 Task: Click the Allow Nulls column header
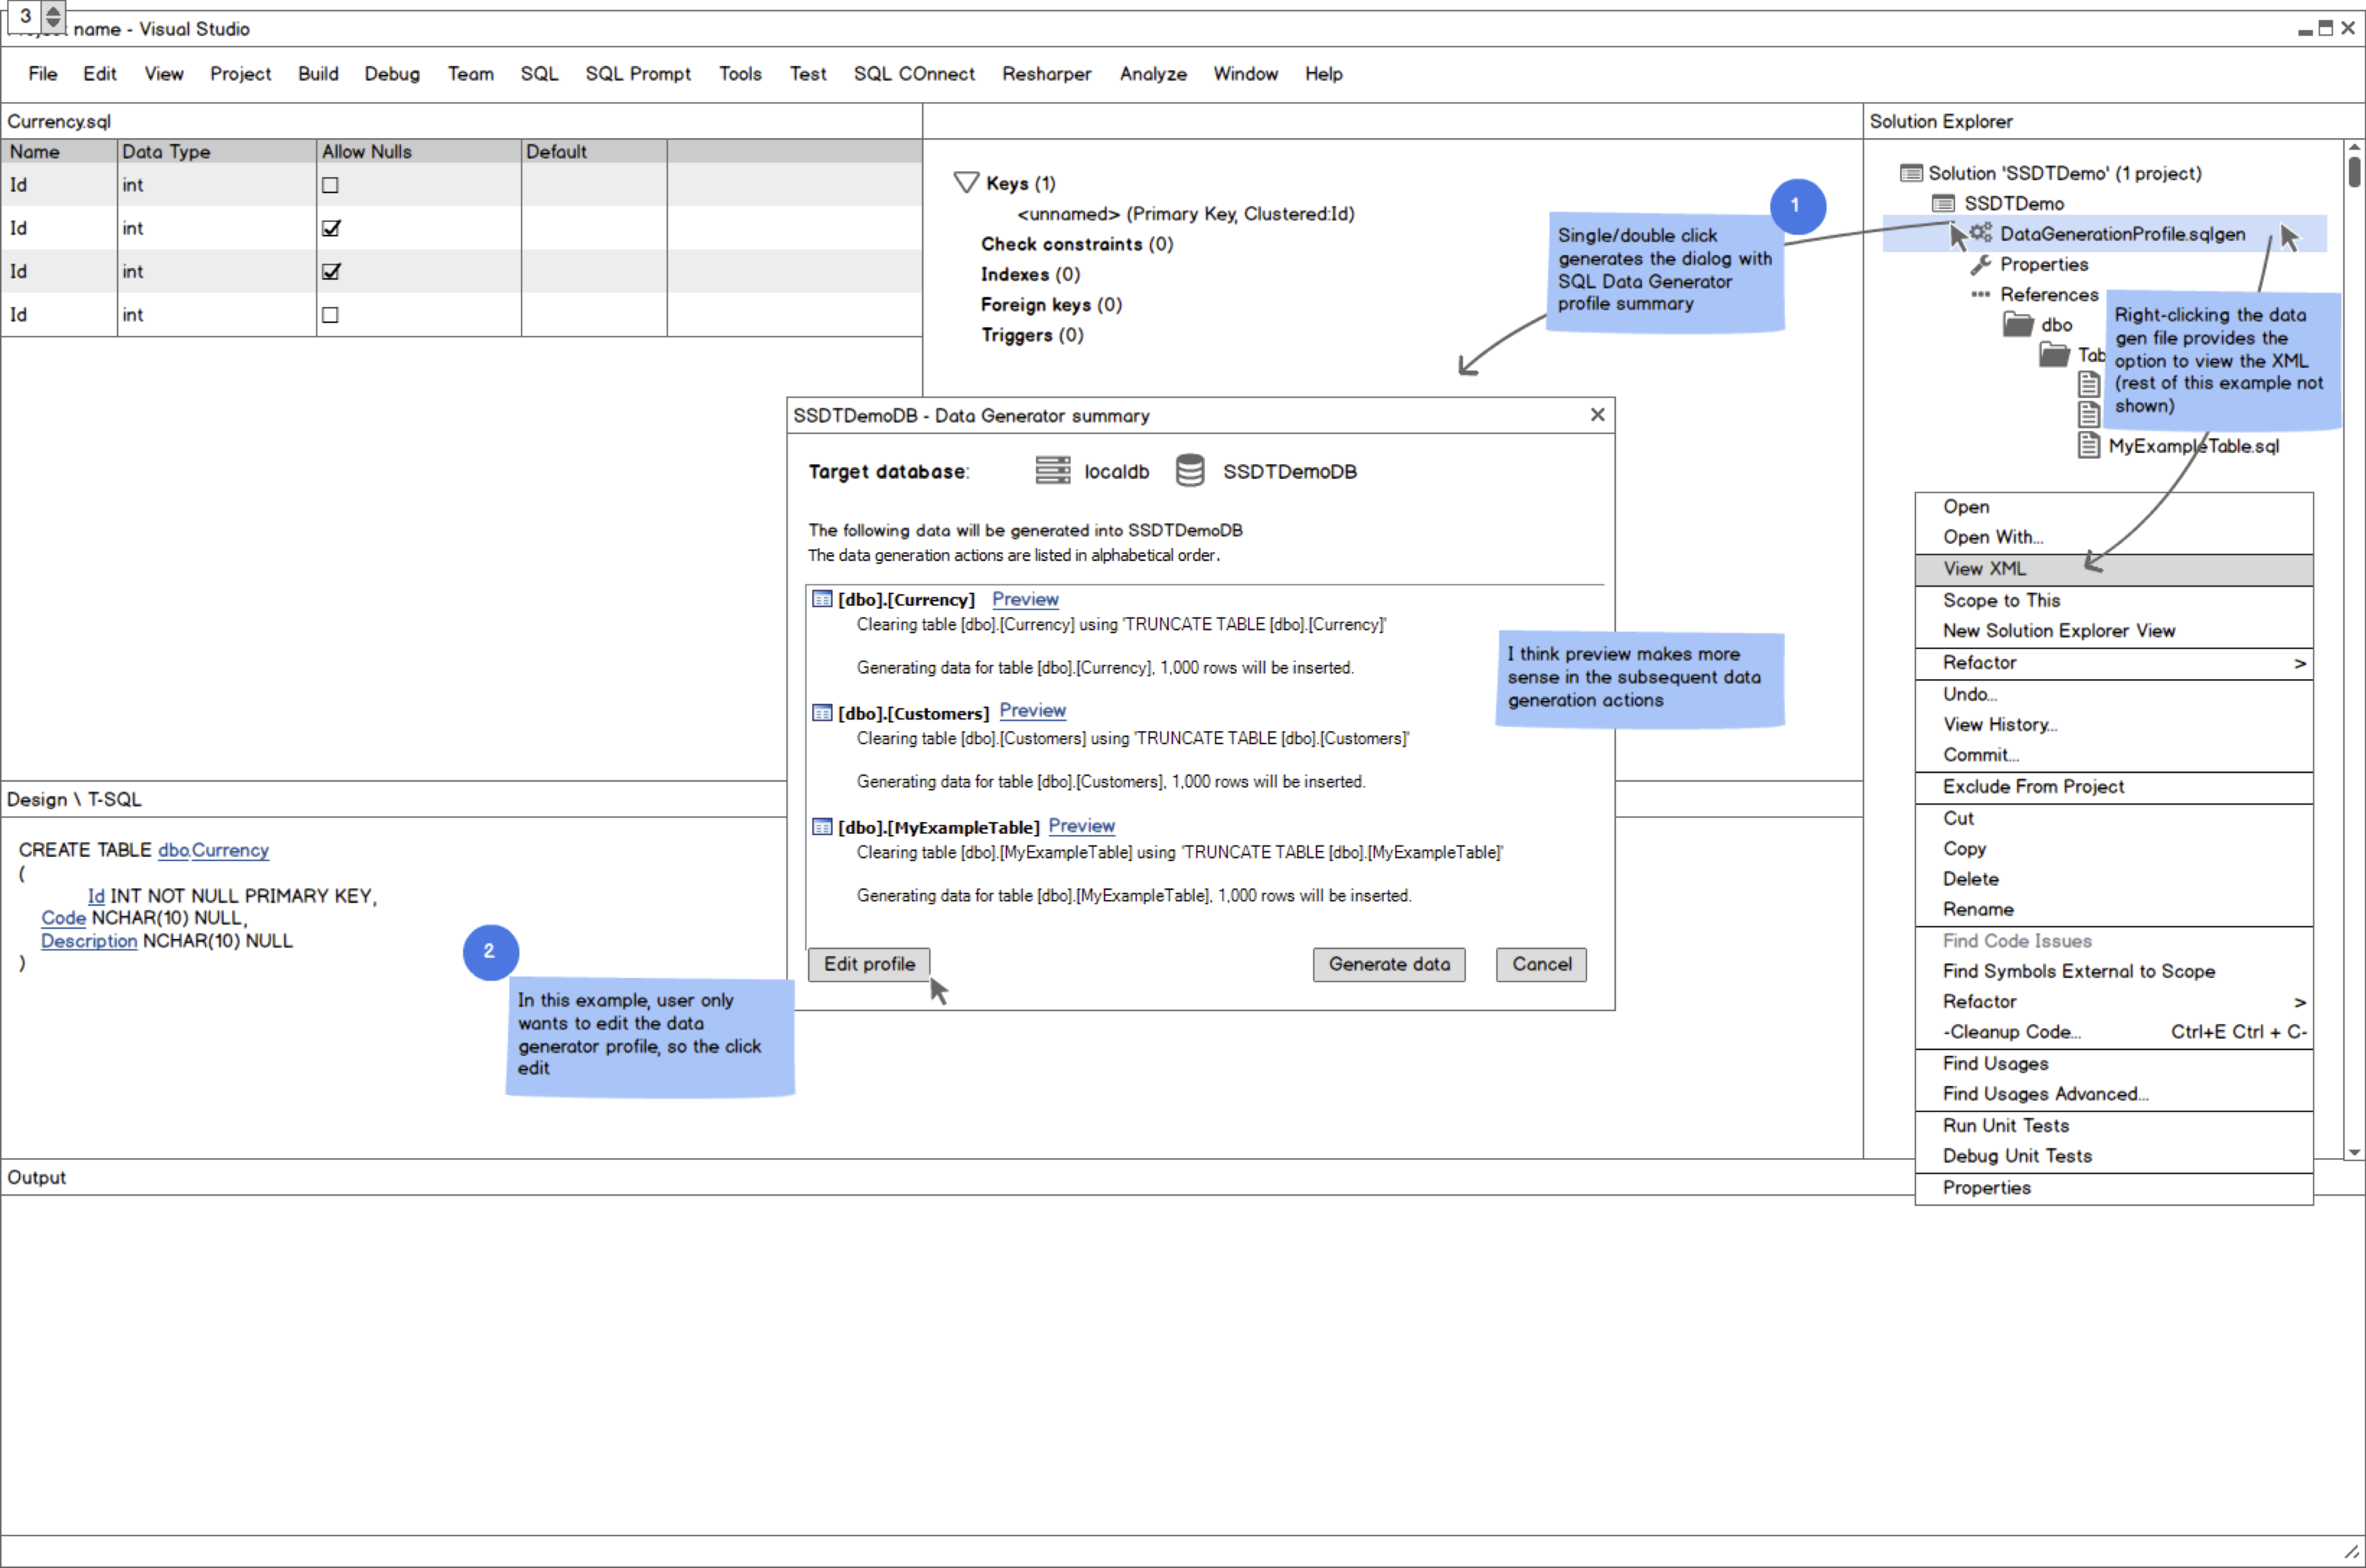tap(418, 151)
